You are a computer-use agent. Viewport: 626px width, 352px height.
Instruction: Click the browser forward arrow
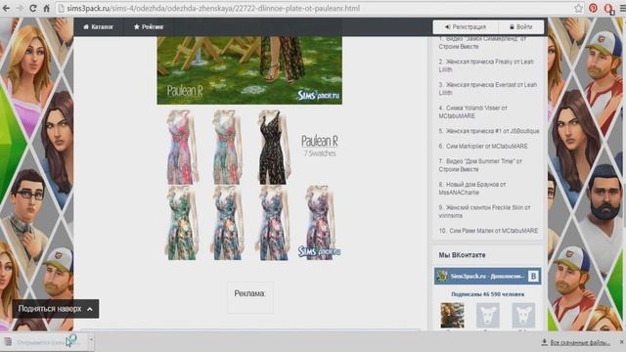20,8
